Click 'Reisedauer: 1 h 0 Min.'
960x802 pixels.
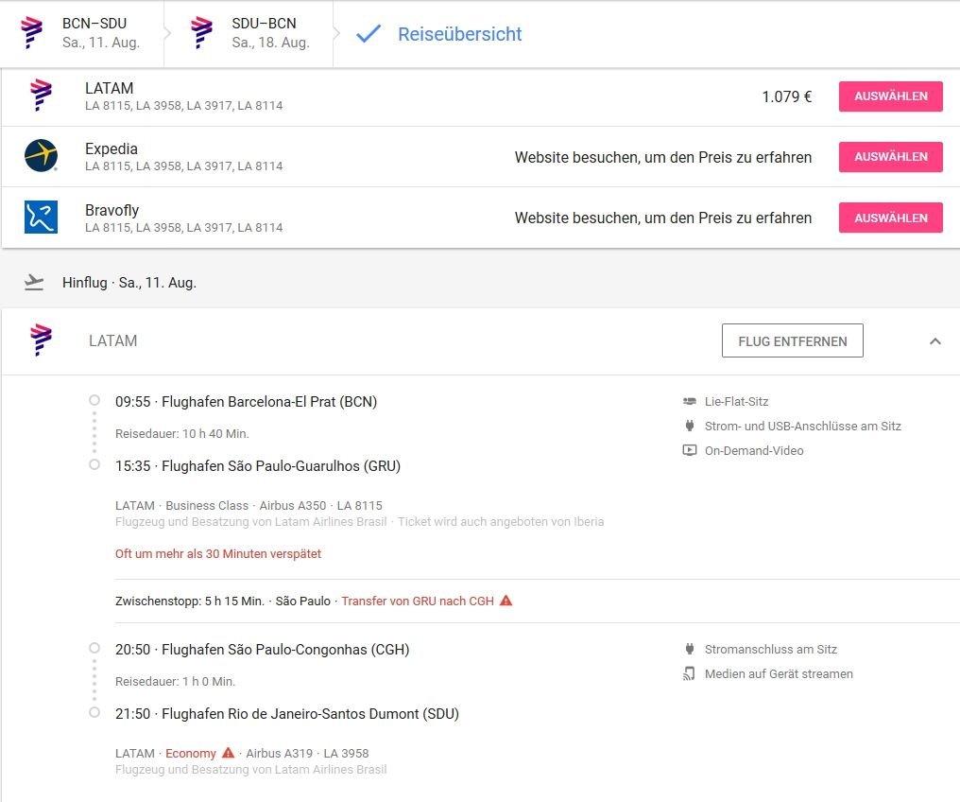(175, 681)
